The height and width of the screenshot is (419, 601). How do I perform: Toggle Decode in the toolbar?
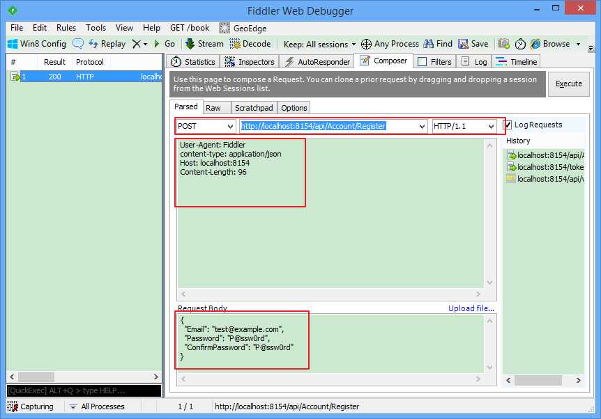[250, 44]
